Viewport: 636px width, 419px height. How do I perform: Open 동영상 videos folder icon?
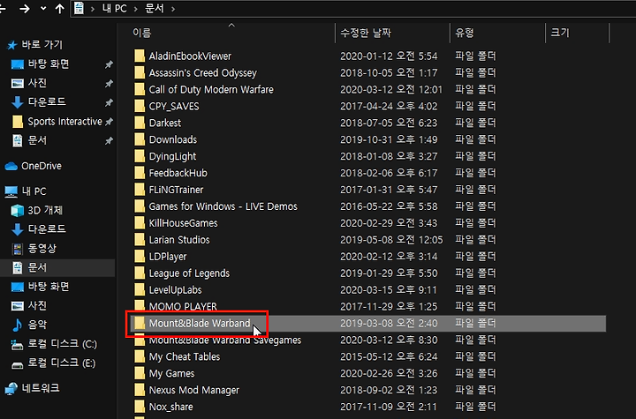pos(18,249)
